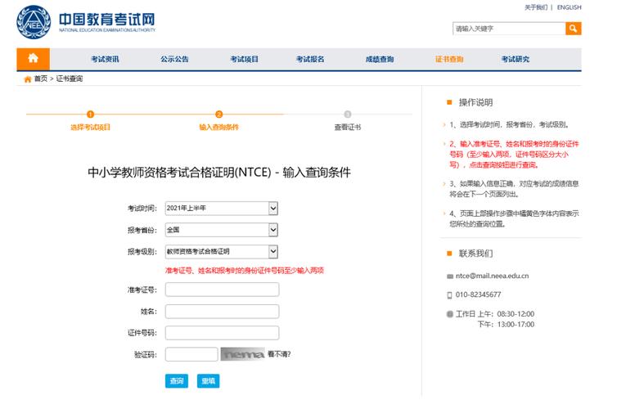Focus the 证件号码 input field
Image resolution: width=617 pixels, height=409 pixels.
pyautogui.click(x=223, y=333)
